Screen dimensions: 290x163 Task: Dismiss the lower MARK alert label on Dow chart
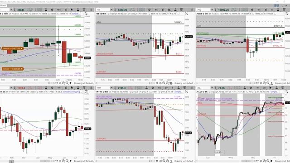click(22, 69)
